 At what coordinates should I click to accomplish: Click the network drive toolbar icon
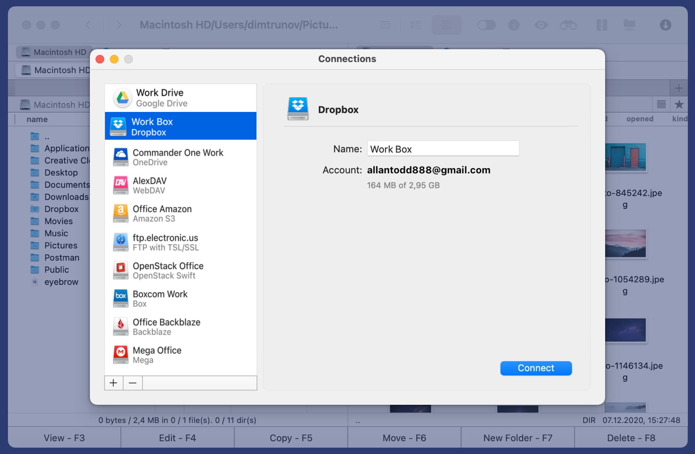[x=629, y=25]
